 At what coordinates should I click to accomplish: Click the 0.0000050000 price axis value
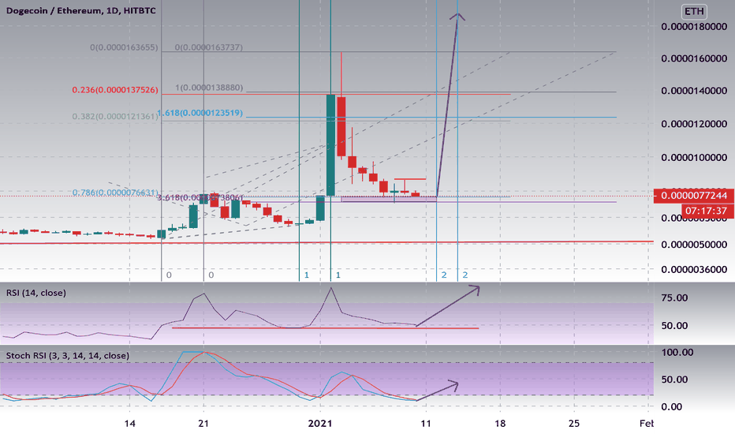click(694, 245)
